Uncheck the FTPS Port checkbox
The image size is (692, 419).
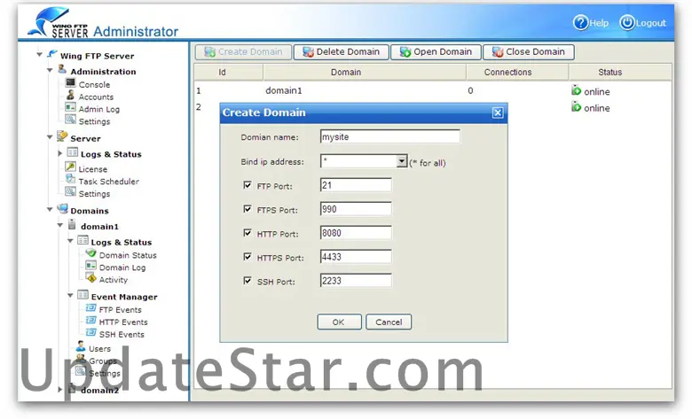(248, 209)
